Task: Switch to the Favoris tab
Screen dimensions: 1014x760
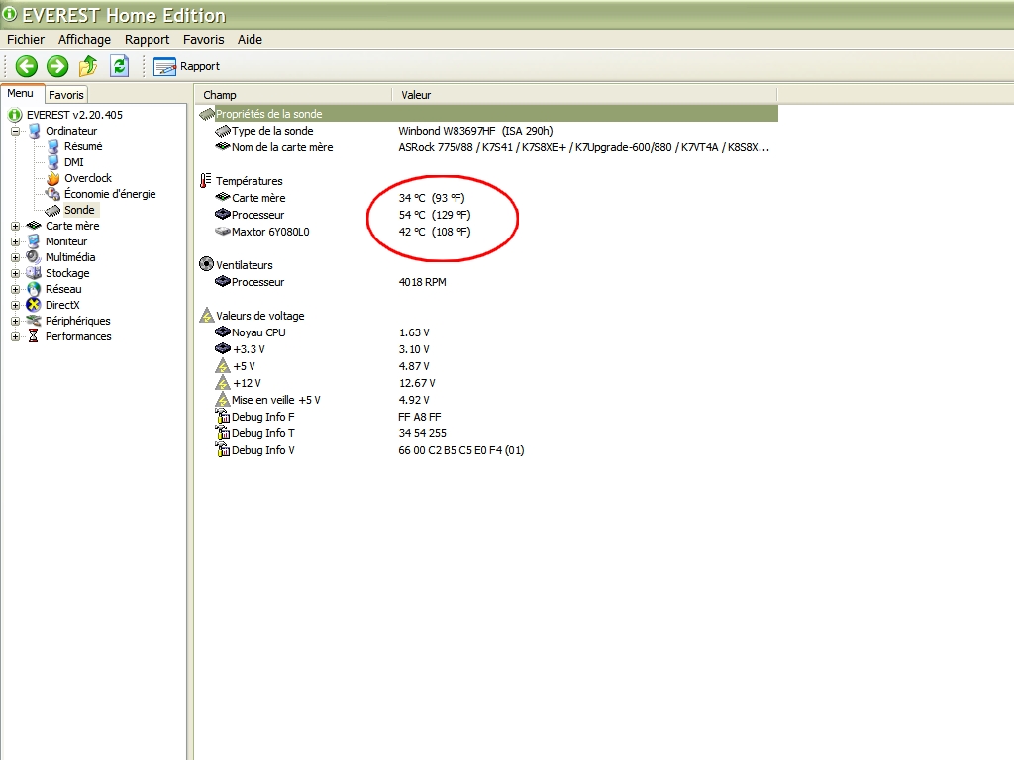Action: point(66,95)
